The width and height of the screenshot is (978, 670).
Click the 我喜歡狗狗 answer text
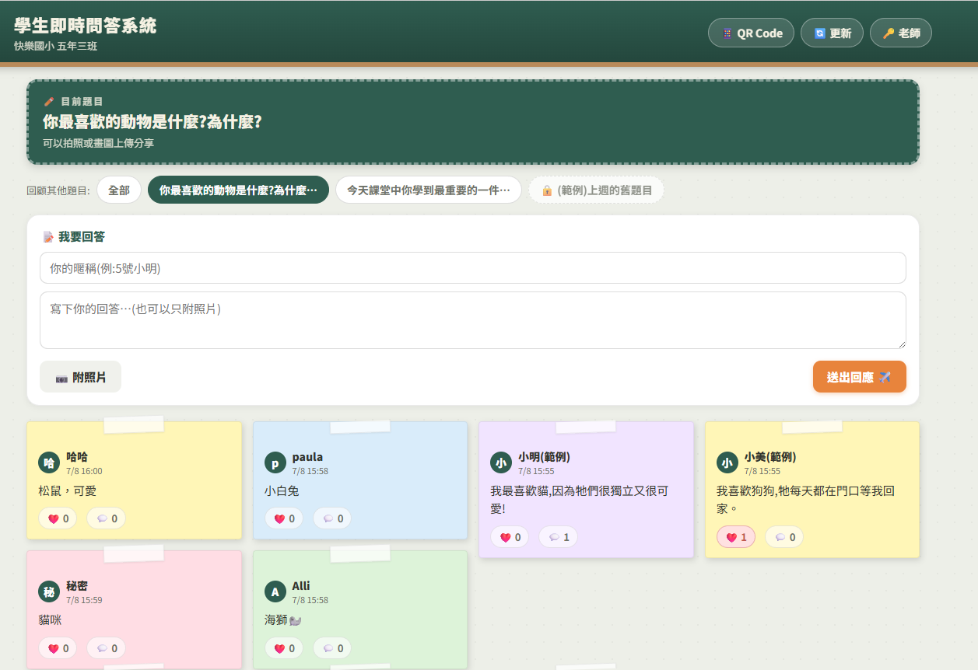[805, 500]
